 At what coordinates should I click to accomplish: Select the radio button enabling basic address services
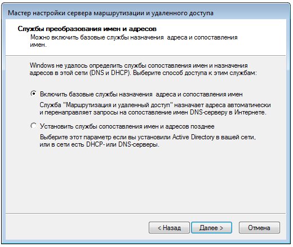[x=33, y=94]
